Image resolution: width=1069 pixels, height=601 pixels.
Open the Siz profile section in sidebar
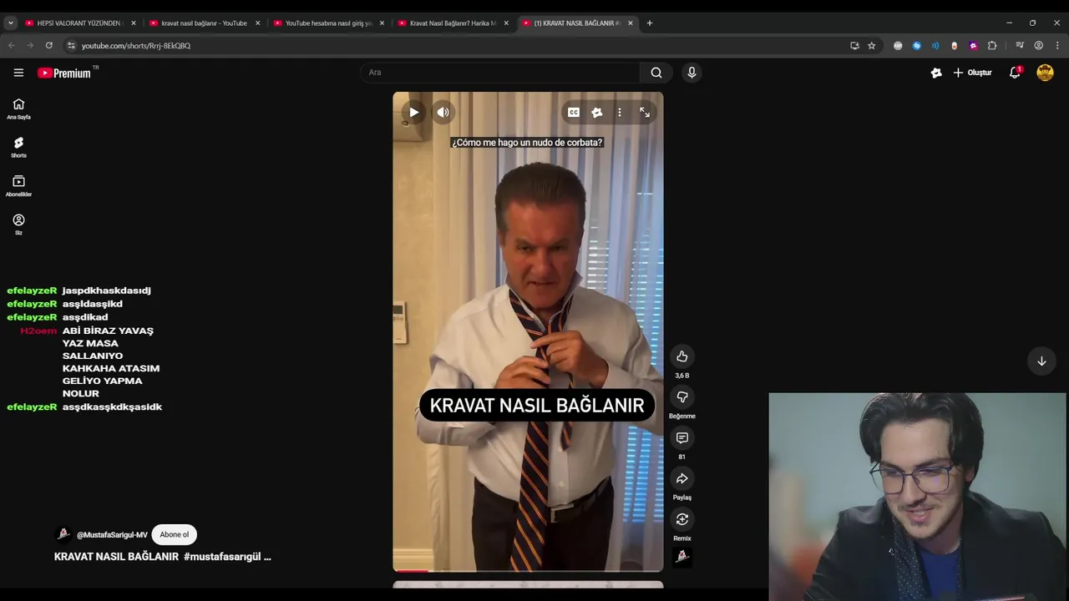18,225
